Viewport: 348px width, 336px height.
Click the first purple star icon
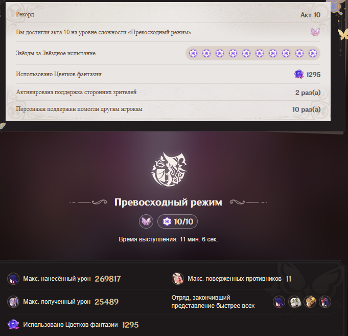pyautogui.click(x=193, y=53)
